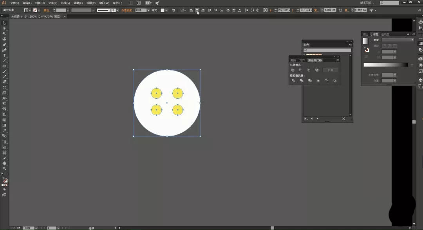Image resolution: width=423 pixels, height=230 pixels.
Task: Pick the Magic Wand tool
Action: pos(4,34)
